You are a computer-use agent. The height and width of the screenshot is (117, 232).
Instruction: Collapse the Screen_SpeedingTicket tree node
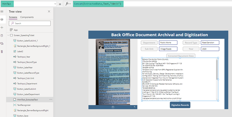(x=8, y=35)
